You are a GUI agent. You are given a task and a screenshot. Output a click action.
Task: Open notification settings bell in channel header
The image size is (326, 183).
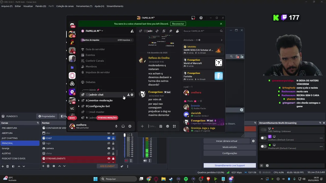click(164, 31)
